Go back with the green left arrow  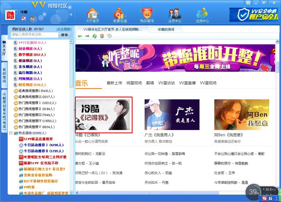tap(80, 36)
